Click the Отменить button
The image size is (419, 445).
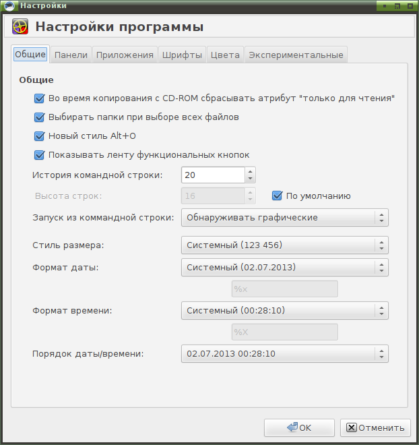375,427
